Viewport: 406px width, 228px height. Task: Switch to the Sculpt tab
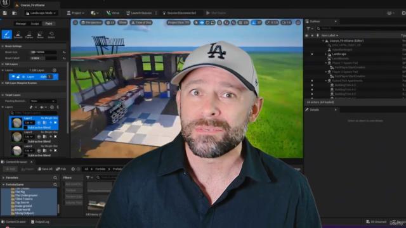pos(35,23)
